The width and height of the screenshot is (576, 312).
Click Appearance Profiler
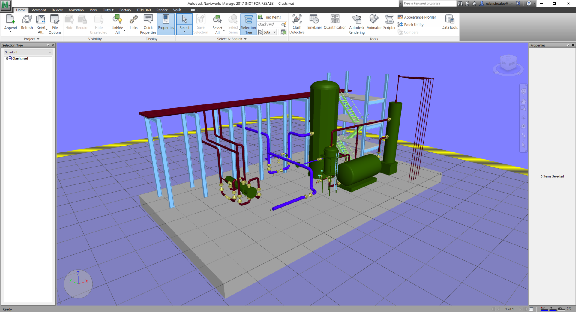(x=417, y=17)
